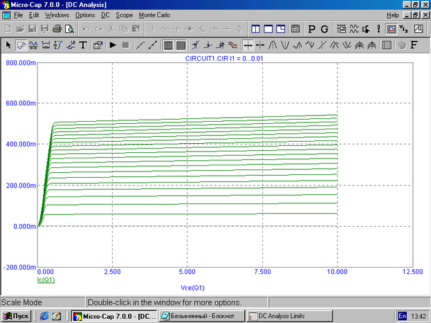
Task: Expand the Monte Carlo menu
Action: (x=154, y=15)
